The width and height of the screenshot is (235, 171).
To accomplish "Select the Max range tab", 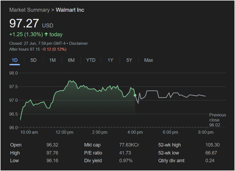I will (149, 60).
